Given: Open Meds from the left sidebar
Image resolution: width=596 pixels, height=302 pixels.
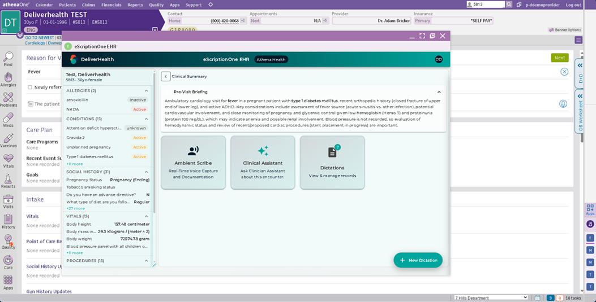Looking at the screenshot, I should [8, 120].
